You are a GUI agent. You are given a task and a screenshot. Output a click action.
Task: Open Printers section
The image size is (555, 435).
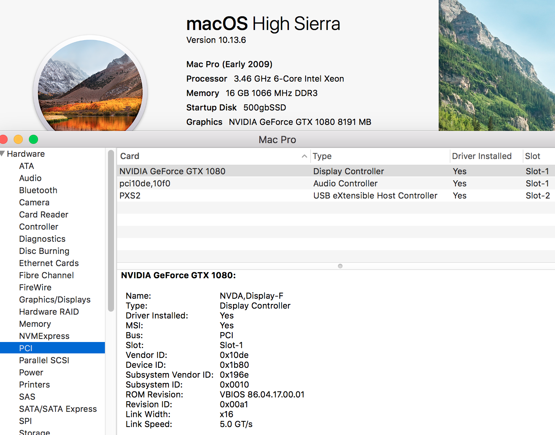click(x=35, y=385)
